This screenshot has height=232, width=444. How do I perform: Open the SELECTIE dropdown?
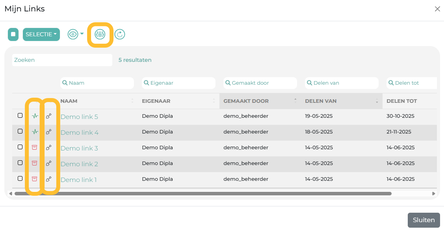(x=41, y=34)
